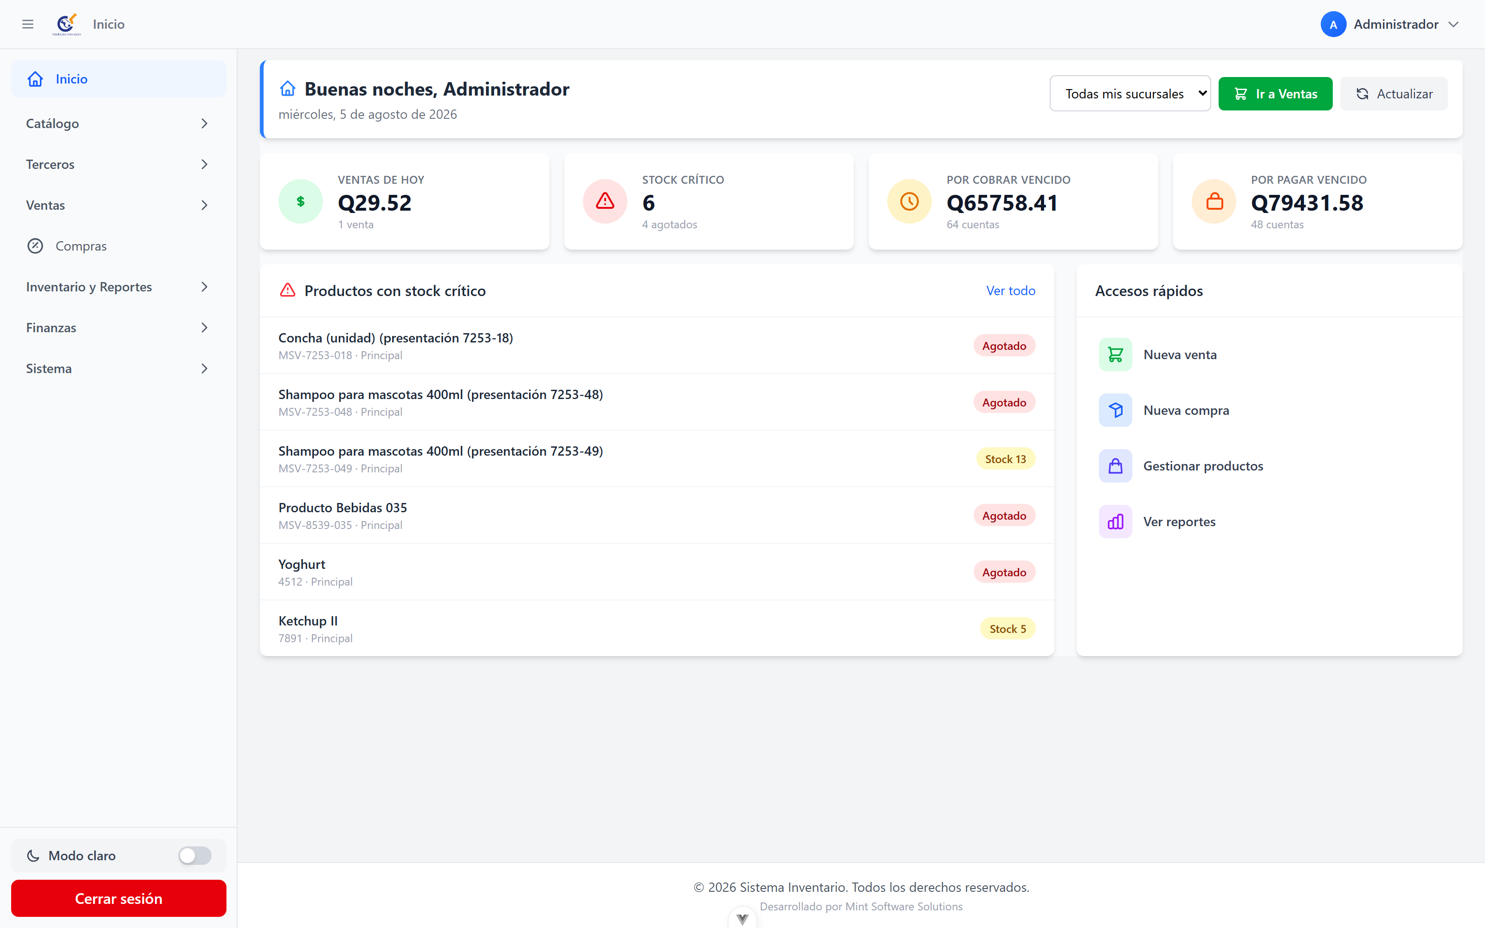Click the Inicio breadcrumb in header
Viewport: 1485px width, 928px height.
[109, 24]
